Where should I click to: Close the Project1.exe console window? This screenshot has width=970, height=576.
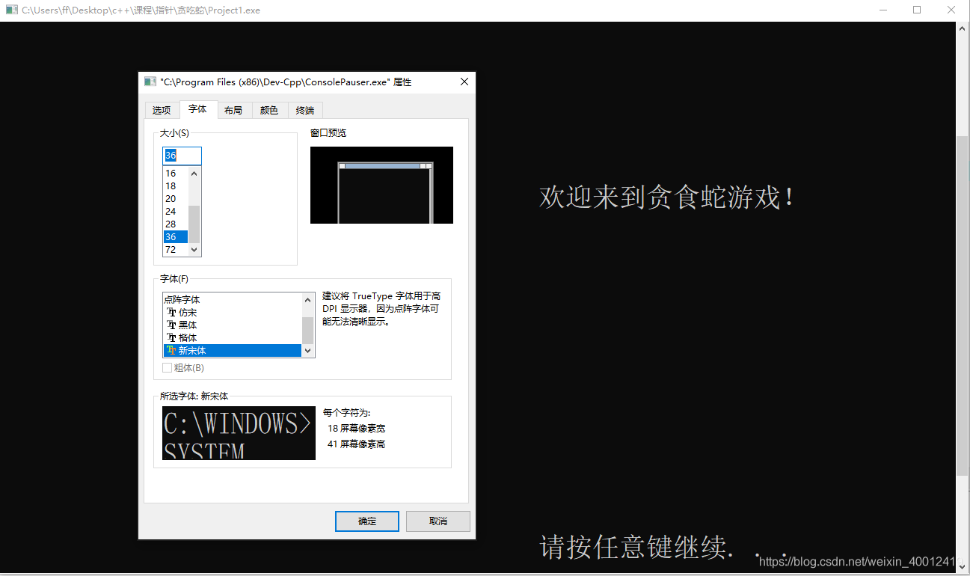pyautogui.click(x=951, y=10)
